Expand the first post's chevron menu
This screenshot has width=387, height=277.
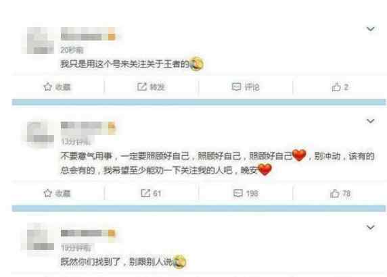371,29
